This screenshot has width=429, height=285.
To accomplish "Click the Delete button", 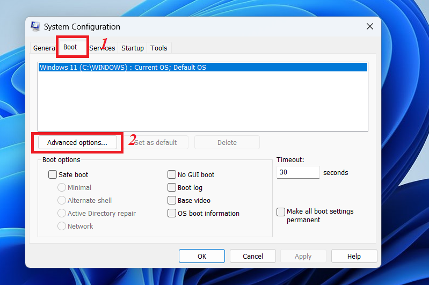I will click(x=227, y=143).
